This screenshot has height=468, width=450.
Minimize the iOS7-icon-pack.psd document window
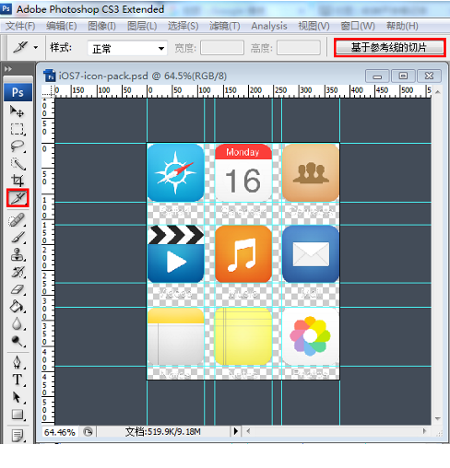[377, 76]
